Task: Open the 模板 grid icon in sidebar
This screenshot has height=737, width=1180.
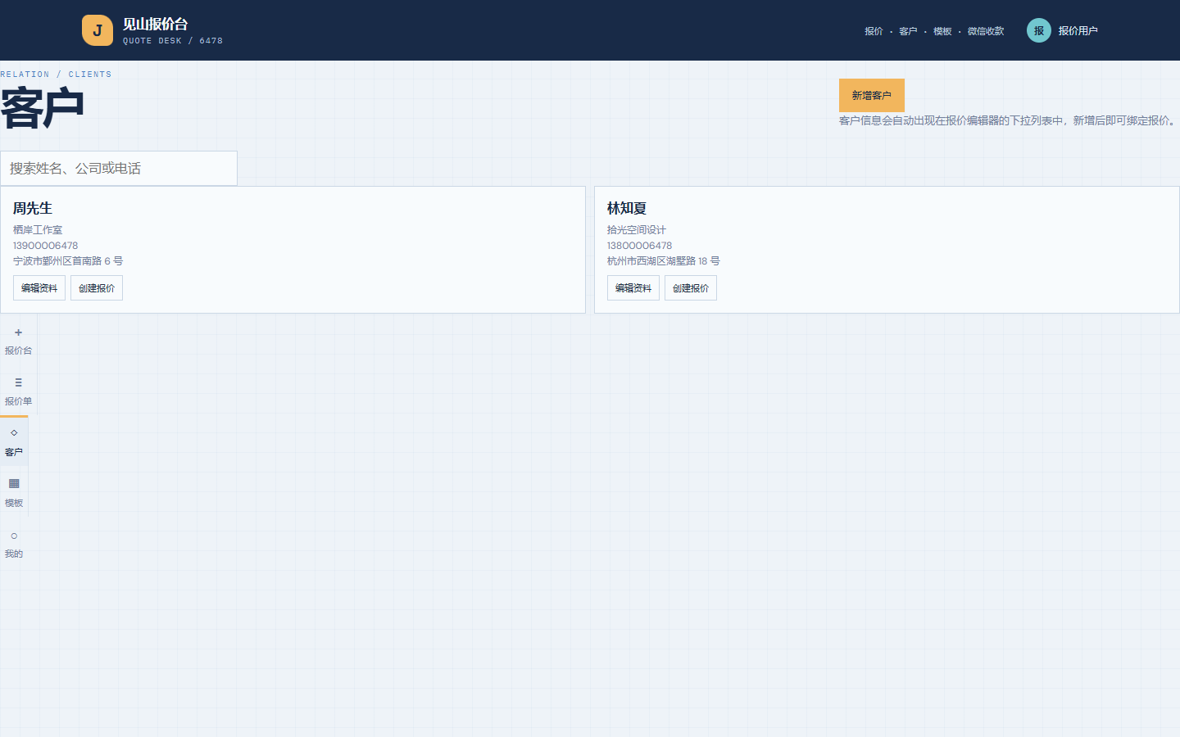Action: (x=14, y=483)
